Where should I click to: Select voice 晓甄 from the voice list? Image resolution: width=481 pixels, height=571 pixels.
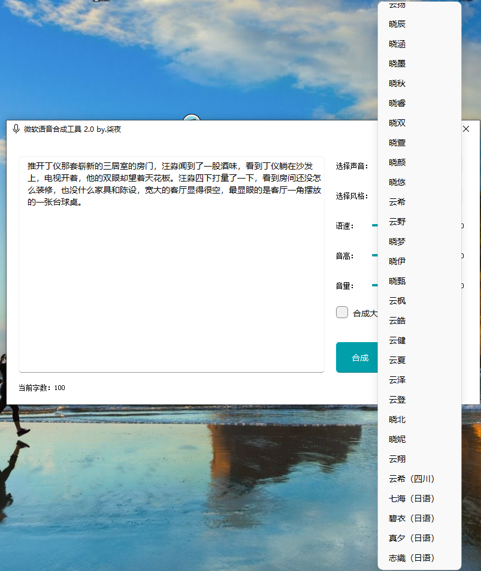(x=396, y=280)
